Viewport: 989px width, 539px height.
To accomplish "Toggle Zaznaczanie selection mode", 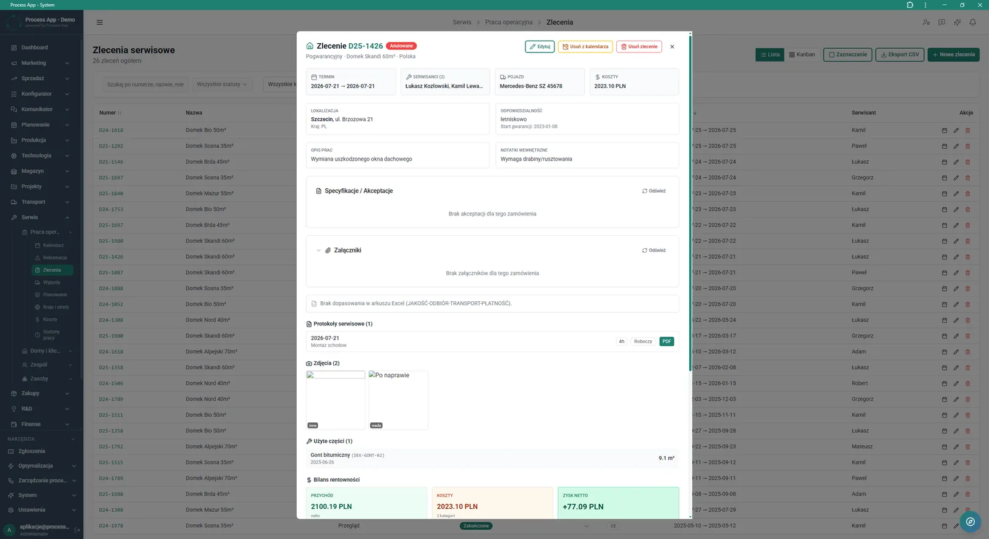I will [848, 55].
